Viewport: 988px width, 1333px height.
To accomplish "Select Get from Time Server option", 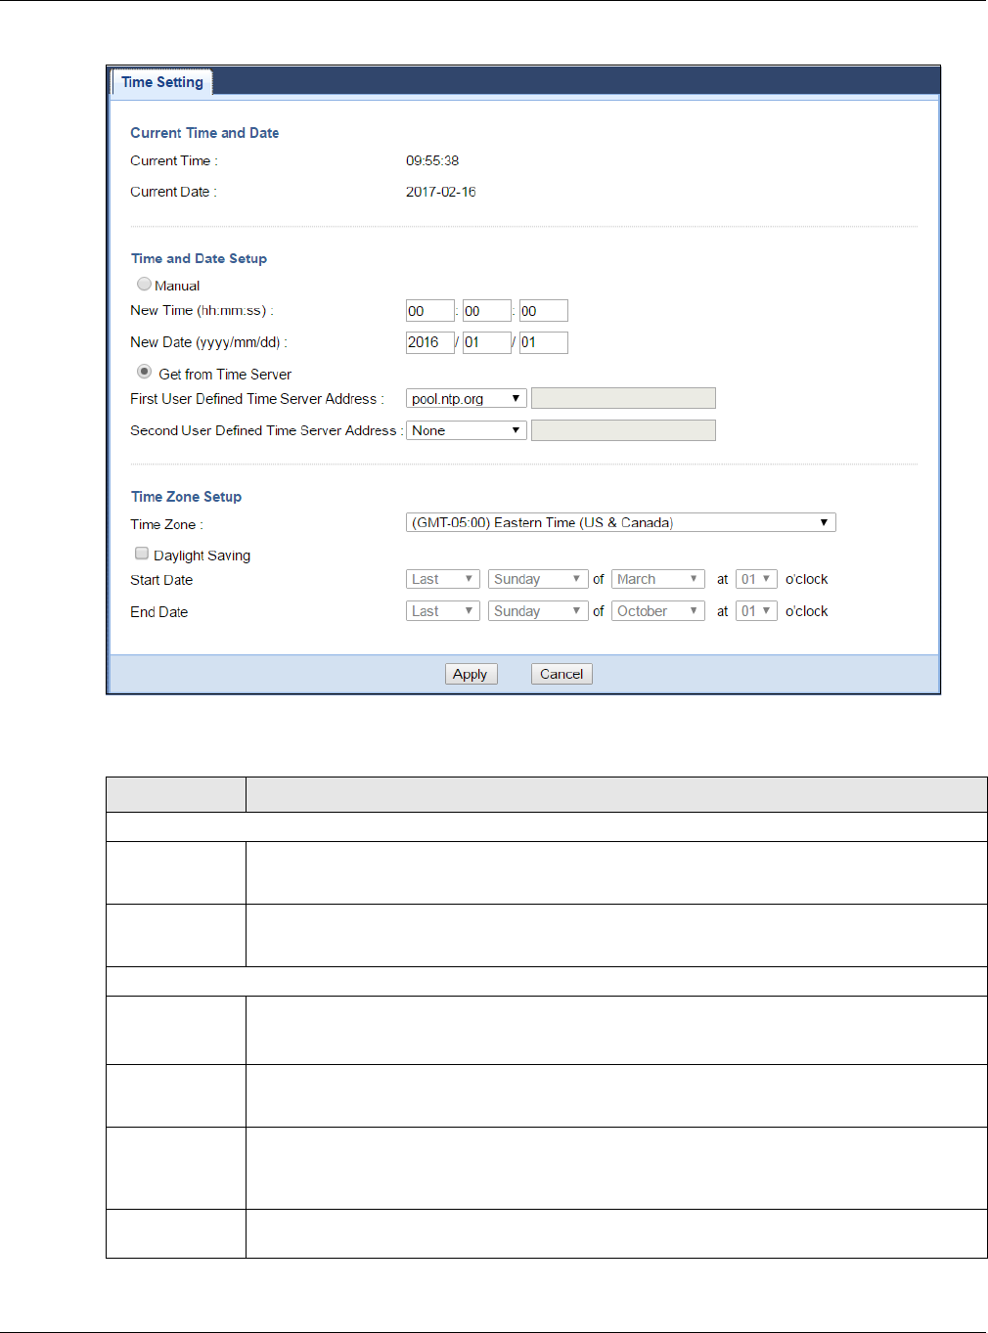I will [x=144, y=372].
